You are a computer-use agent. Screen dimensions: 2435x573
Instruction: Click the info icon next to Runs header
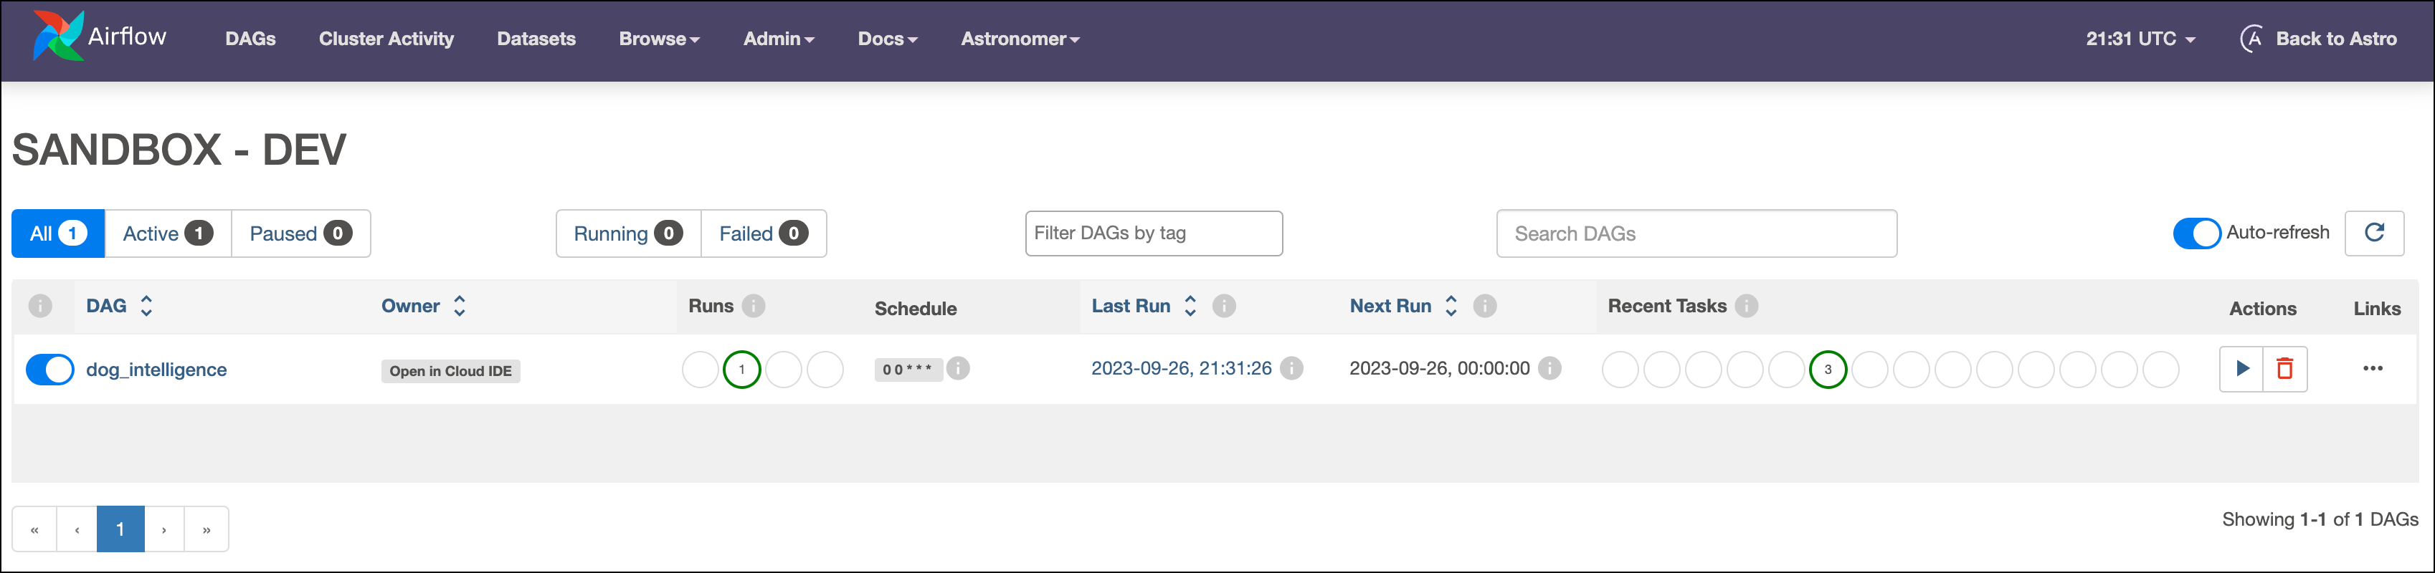point(754,306)
